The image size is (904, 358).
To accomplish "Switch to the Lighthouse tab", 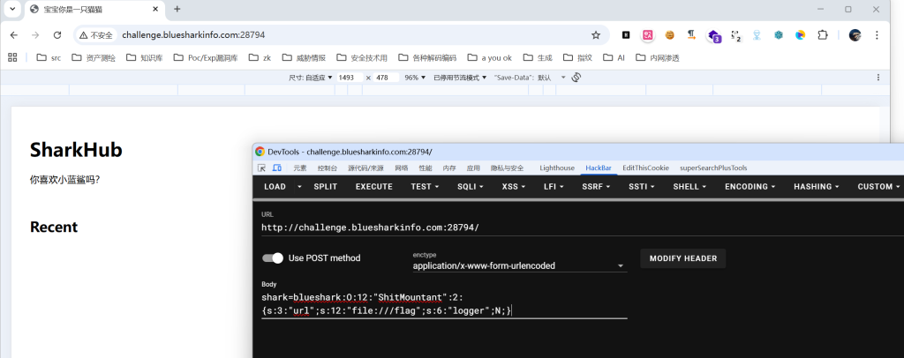I will click(x=556, y=168).
